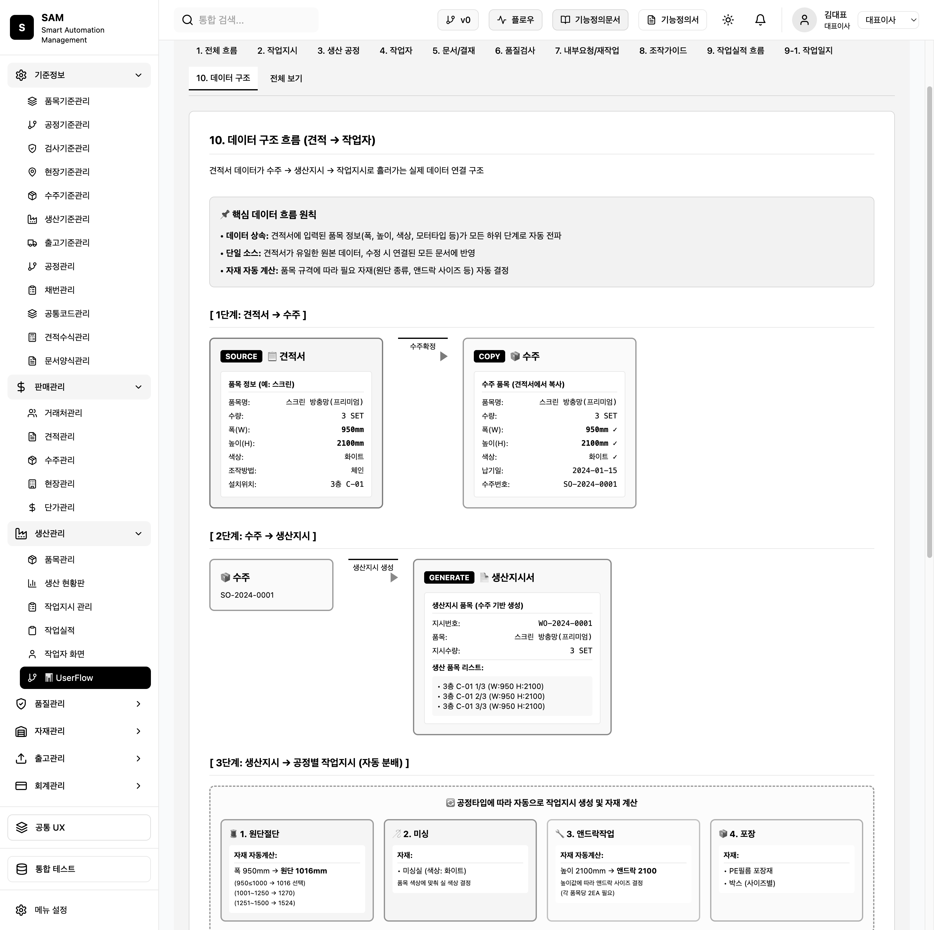The height and width of the screenshot is (930, 934).
Task: Collapse the 판매관리 sidebar section
Action: [138, 387]
